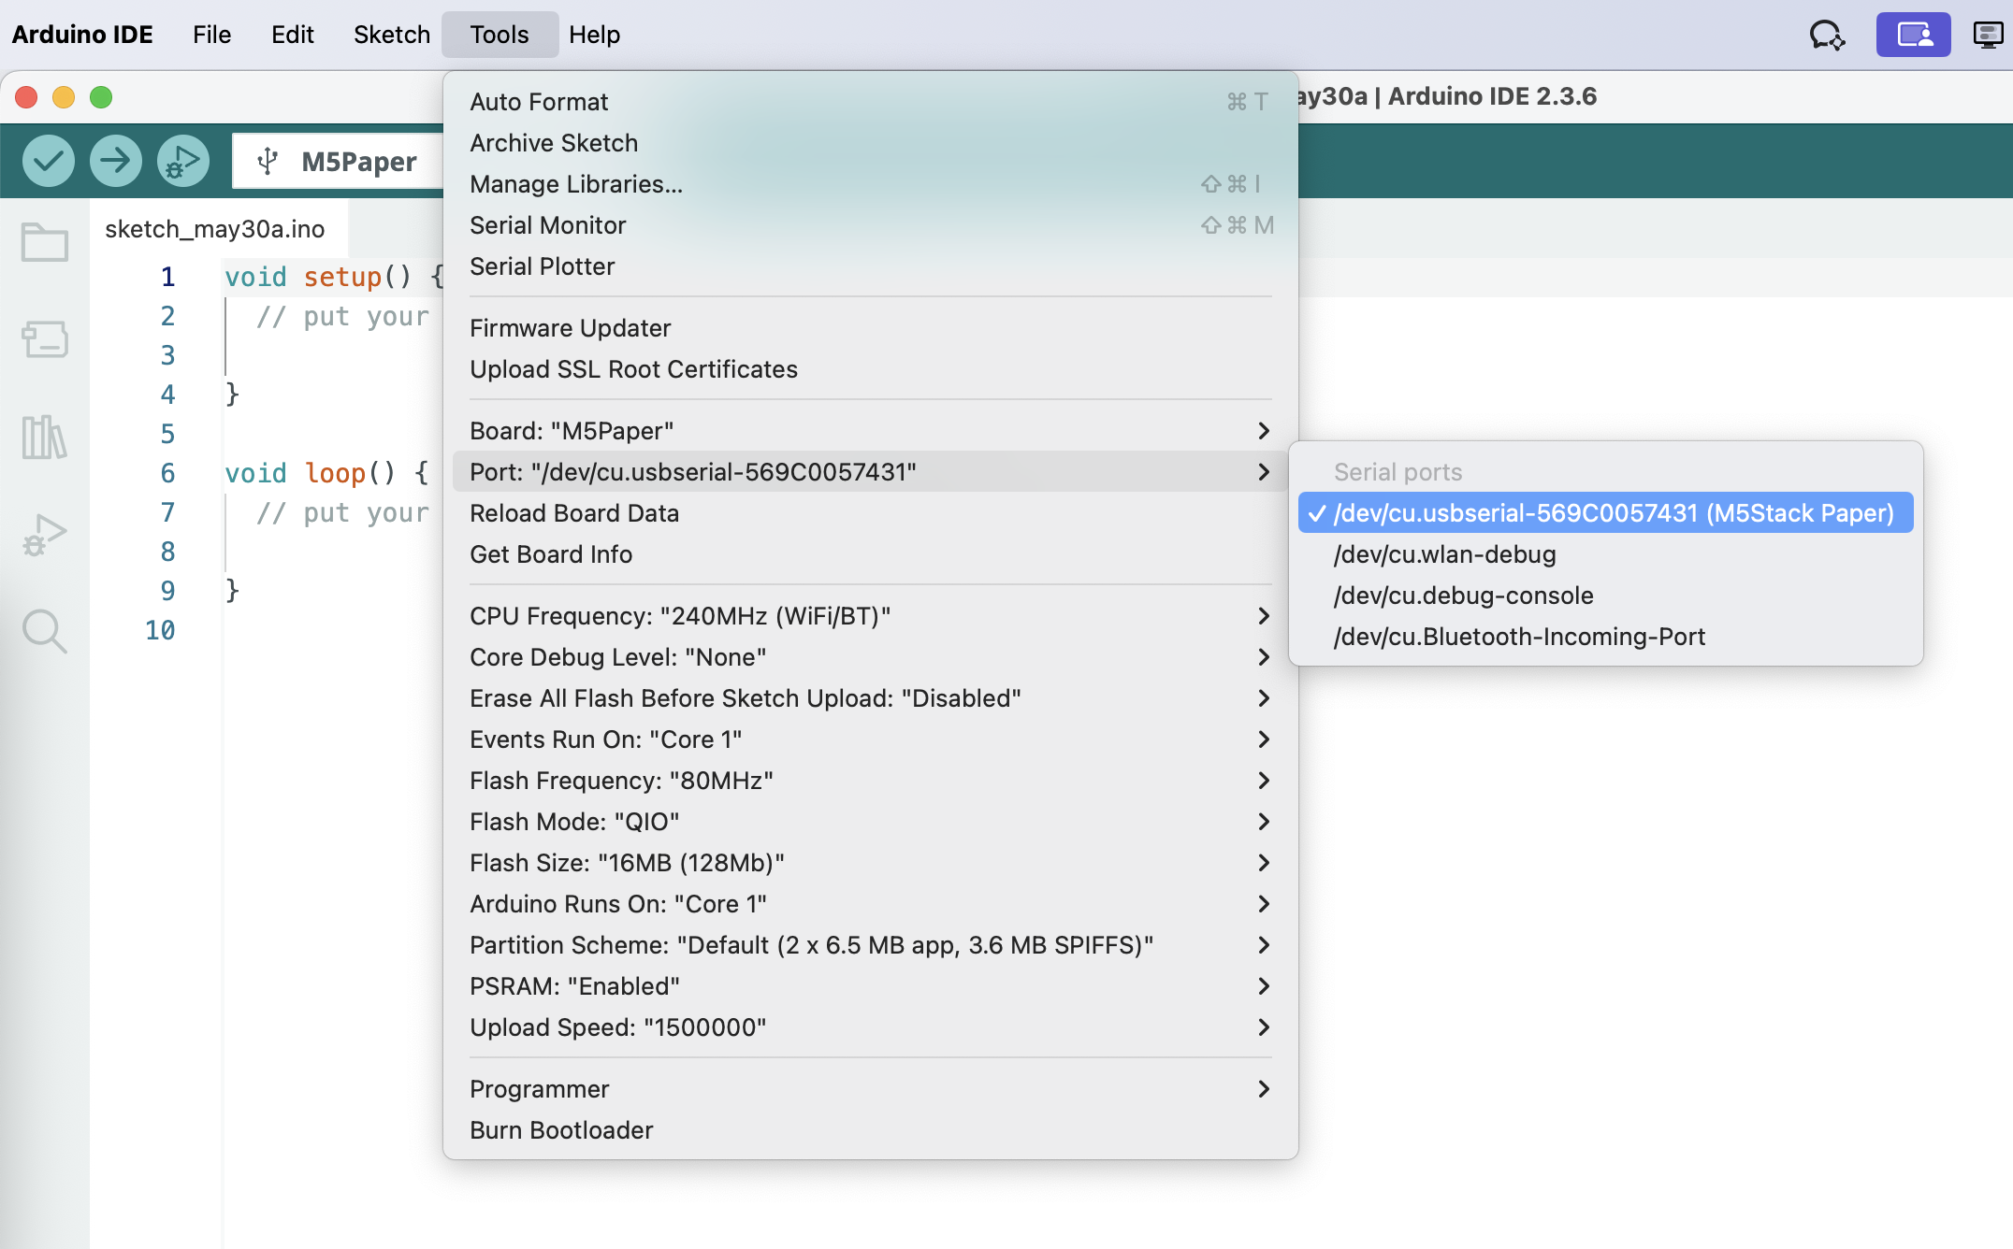Expand Core Debug Level "None" submenu

pyautogui.click(x=870, y=656)
